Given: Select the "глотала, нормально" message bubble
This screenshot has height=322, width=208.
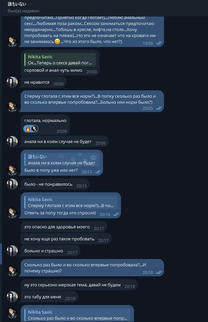Looking at the screenshot, I should (46, 121).
